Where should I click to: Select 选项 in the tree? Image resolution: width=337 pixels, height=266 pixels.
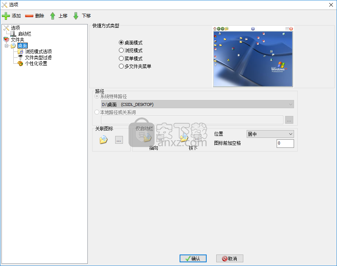(16, 28)
